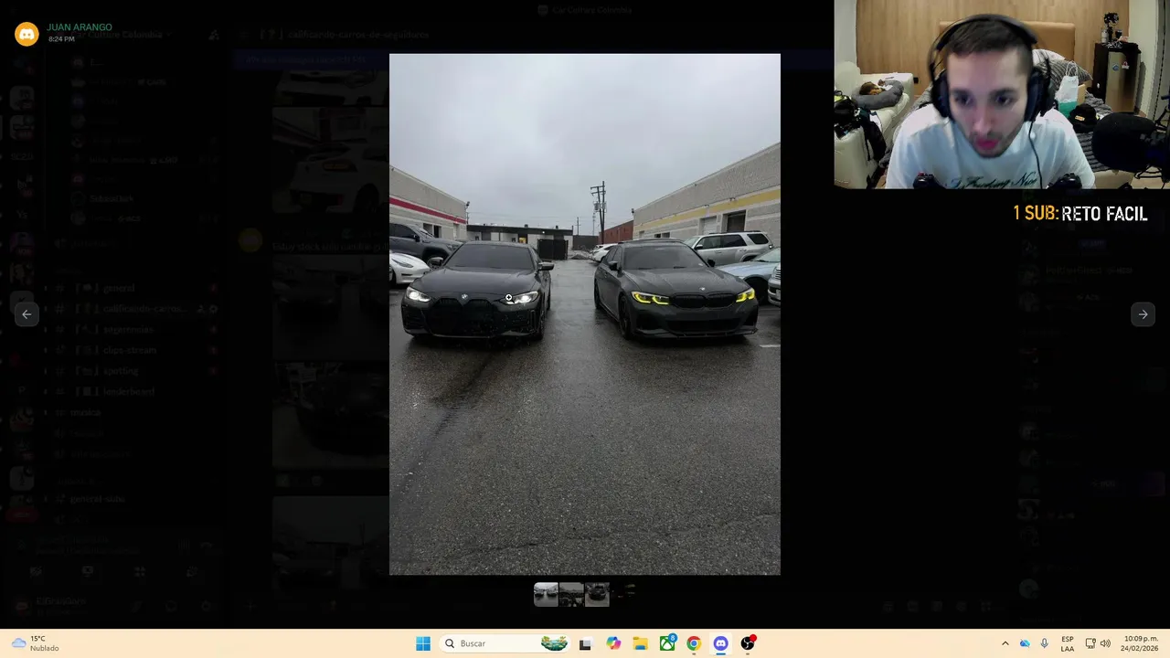The height and width of the screenshot is (658, 1170).
Task: Open Task View from the taskbar
Action: 585,643
